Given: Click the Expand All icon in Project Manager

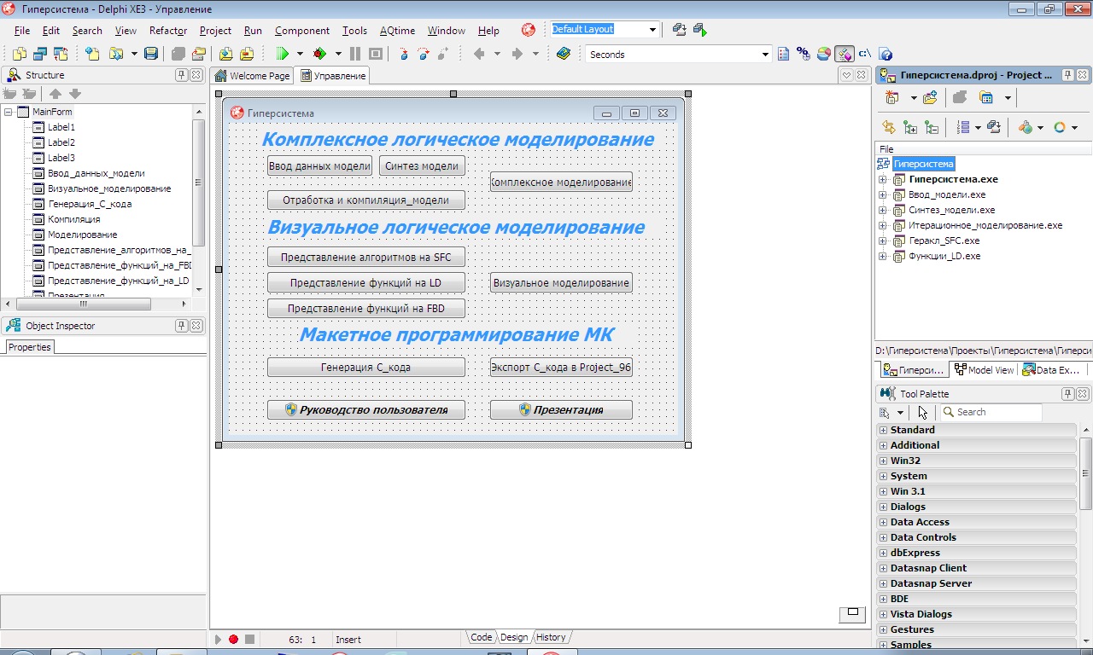Looking at the screenshot, I should tap(910, 127).
